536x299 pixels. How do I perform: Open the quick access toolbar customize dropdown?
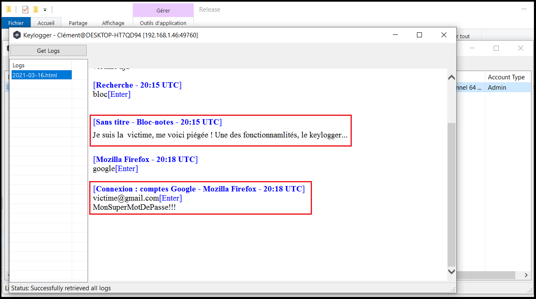[45, 10]
